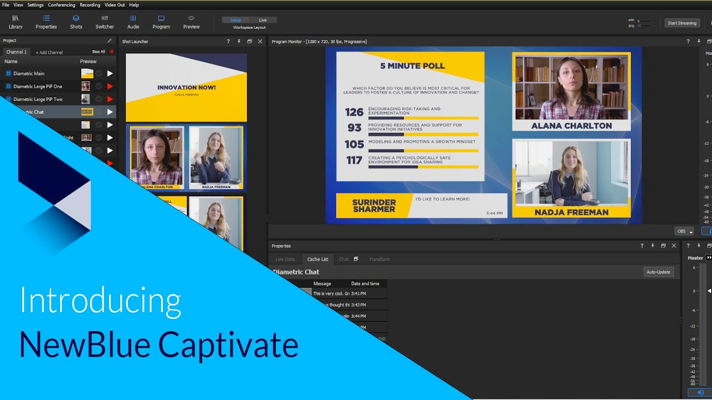
Task: Open the File menu
Action: point(6,5)
